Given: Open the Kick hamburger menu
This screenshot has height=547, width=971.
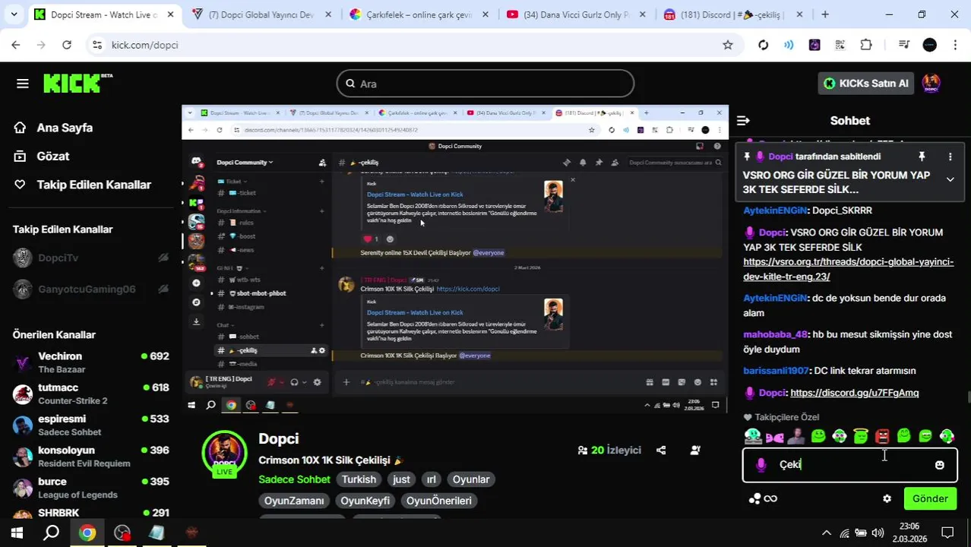Looking at the screenshot, I should [x=22, y=84].
